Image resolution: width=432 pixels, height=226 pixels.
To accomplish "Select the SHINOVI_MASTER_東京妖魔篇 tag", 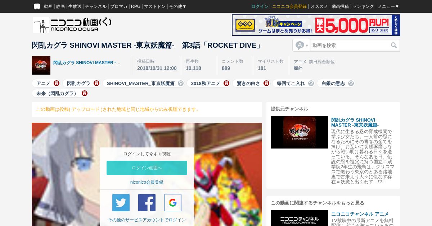I will 141,83.
